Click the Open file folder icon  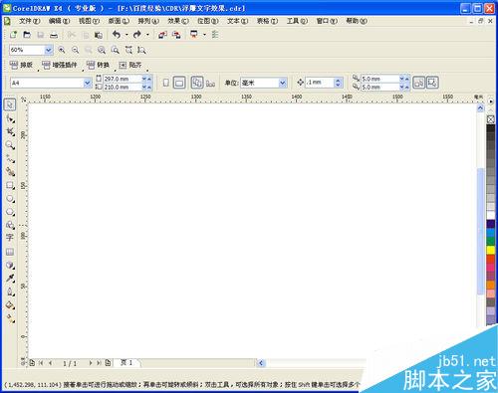(x=27, y=35)
